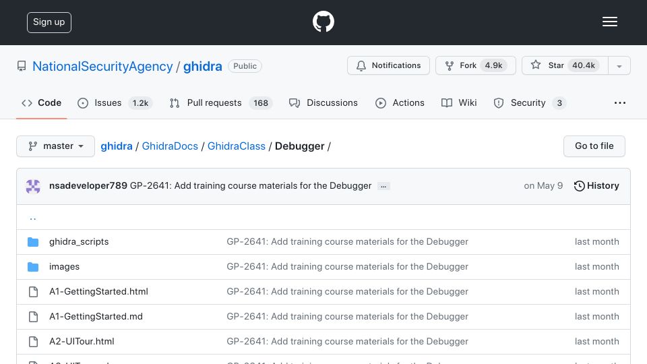
Task: Click 'last month' in A2-UITour.html row
Action: (597, 341)
